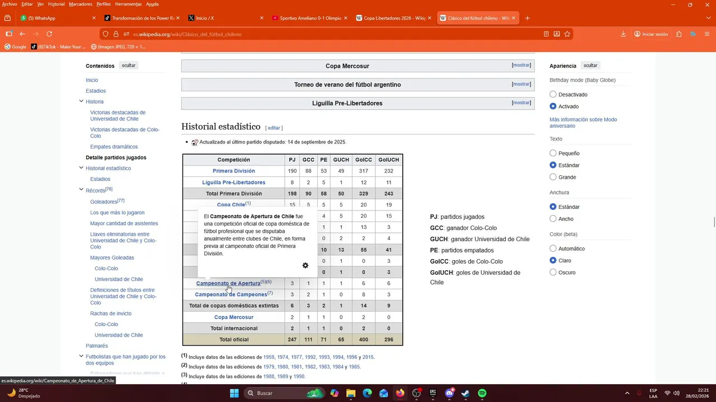Image resolution: width=716 pixels, height=402 pixels.
Task: Collapse the Historia section in contents
Action: pyautogui.click(x=81, y=101)
